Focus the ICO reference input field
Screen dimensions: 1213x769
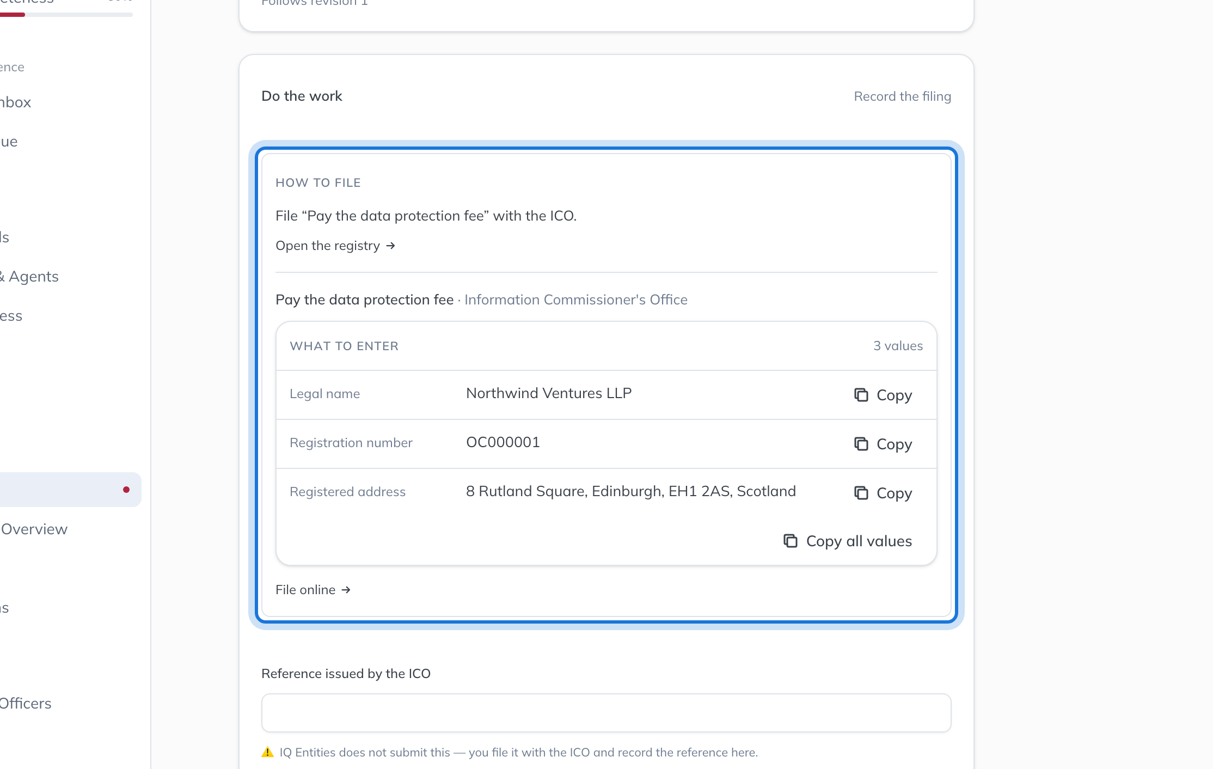[606, 713]
